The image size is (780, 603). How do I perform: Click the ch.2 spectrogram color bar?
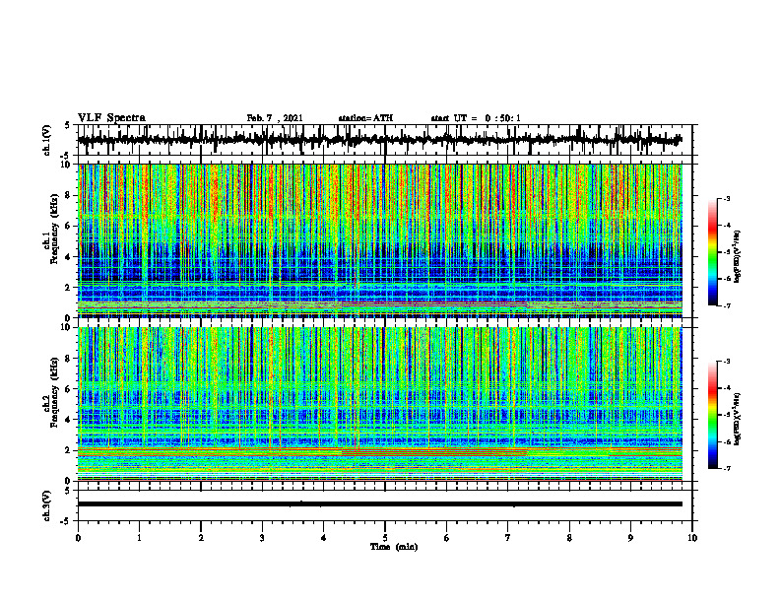[x=712, y=415]
